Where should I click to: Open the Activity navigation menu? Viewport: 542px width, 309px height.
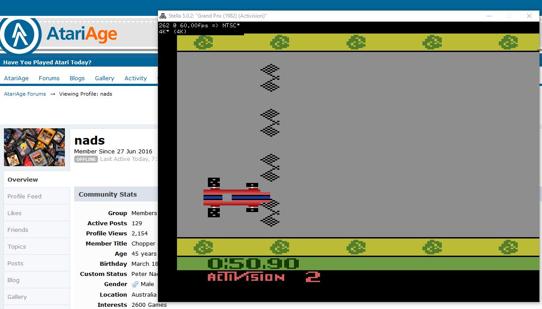coord(135,78)
